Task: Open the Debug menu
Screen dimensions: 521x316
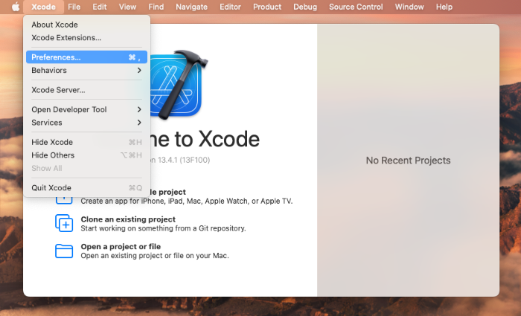Action: pos(305,7)
